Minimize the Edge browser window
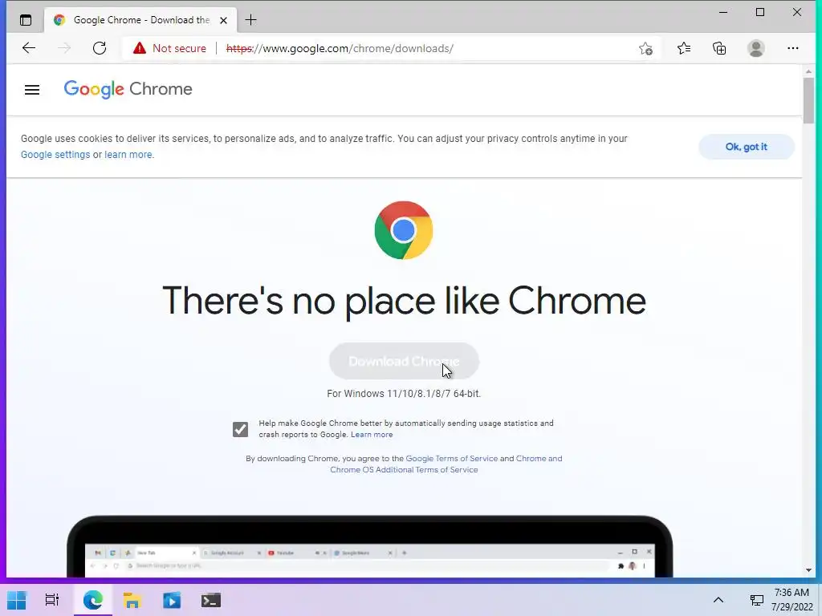822x616 pixels. (x=723, y=12)
